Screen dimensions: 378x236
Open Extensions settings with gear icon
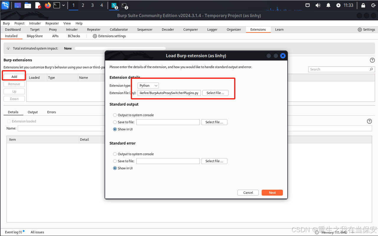109,36
